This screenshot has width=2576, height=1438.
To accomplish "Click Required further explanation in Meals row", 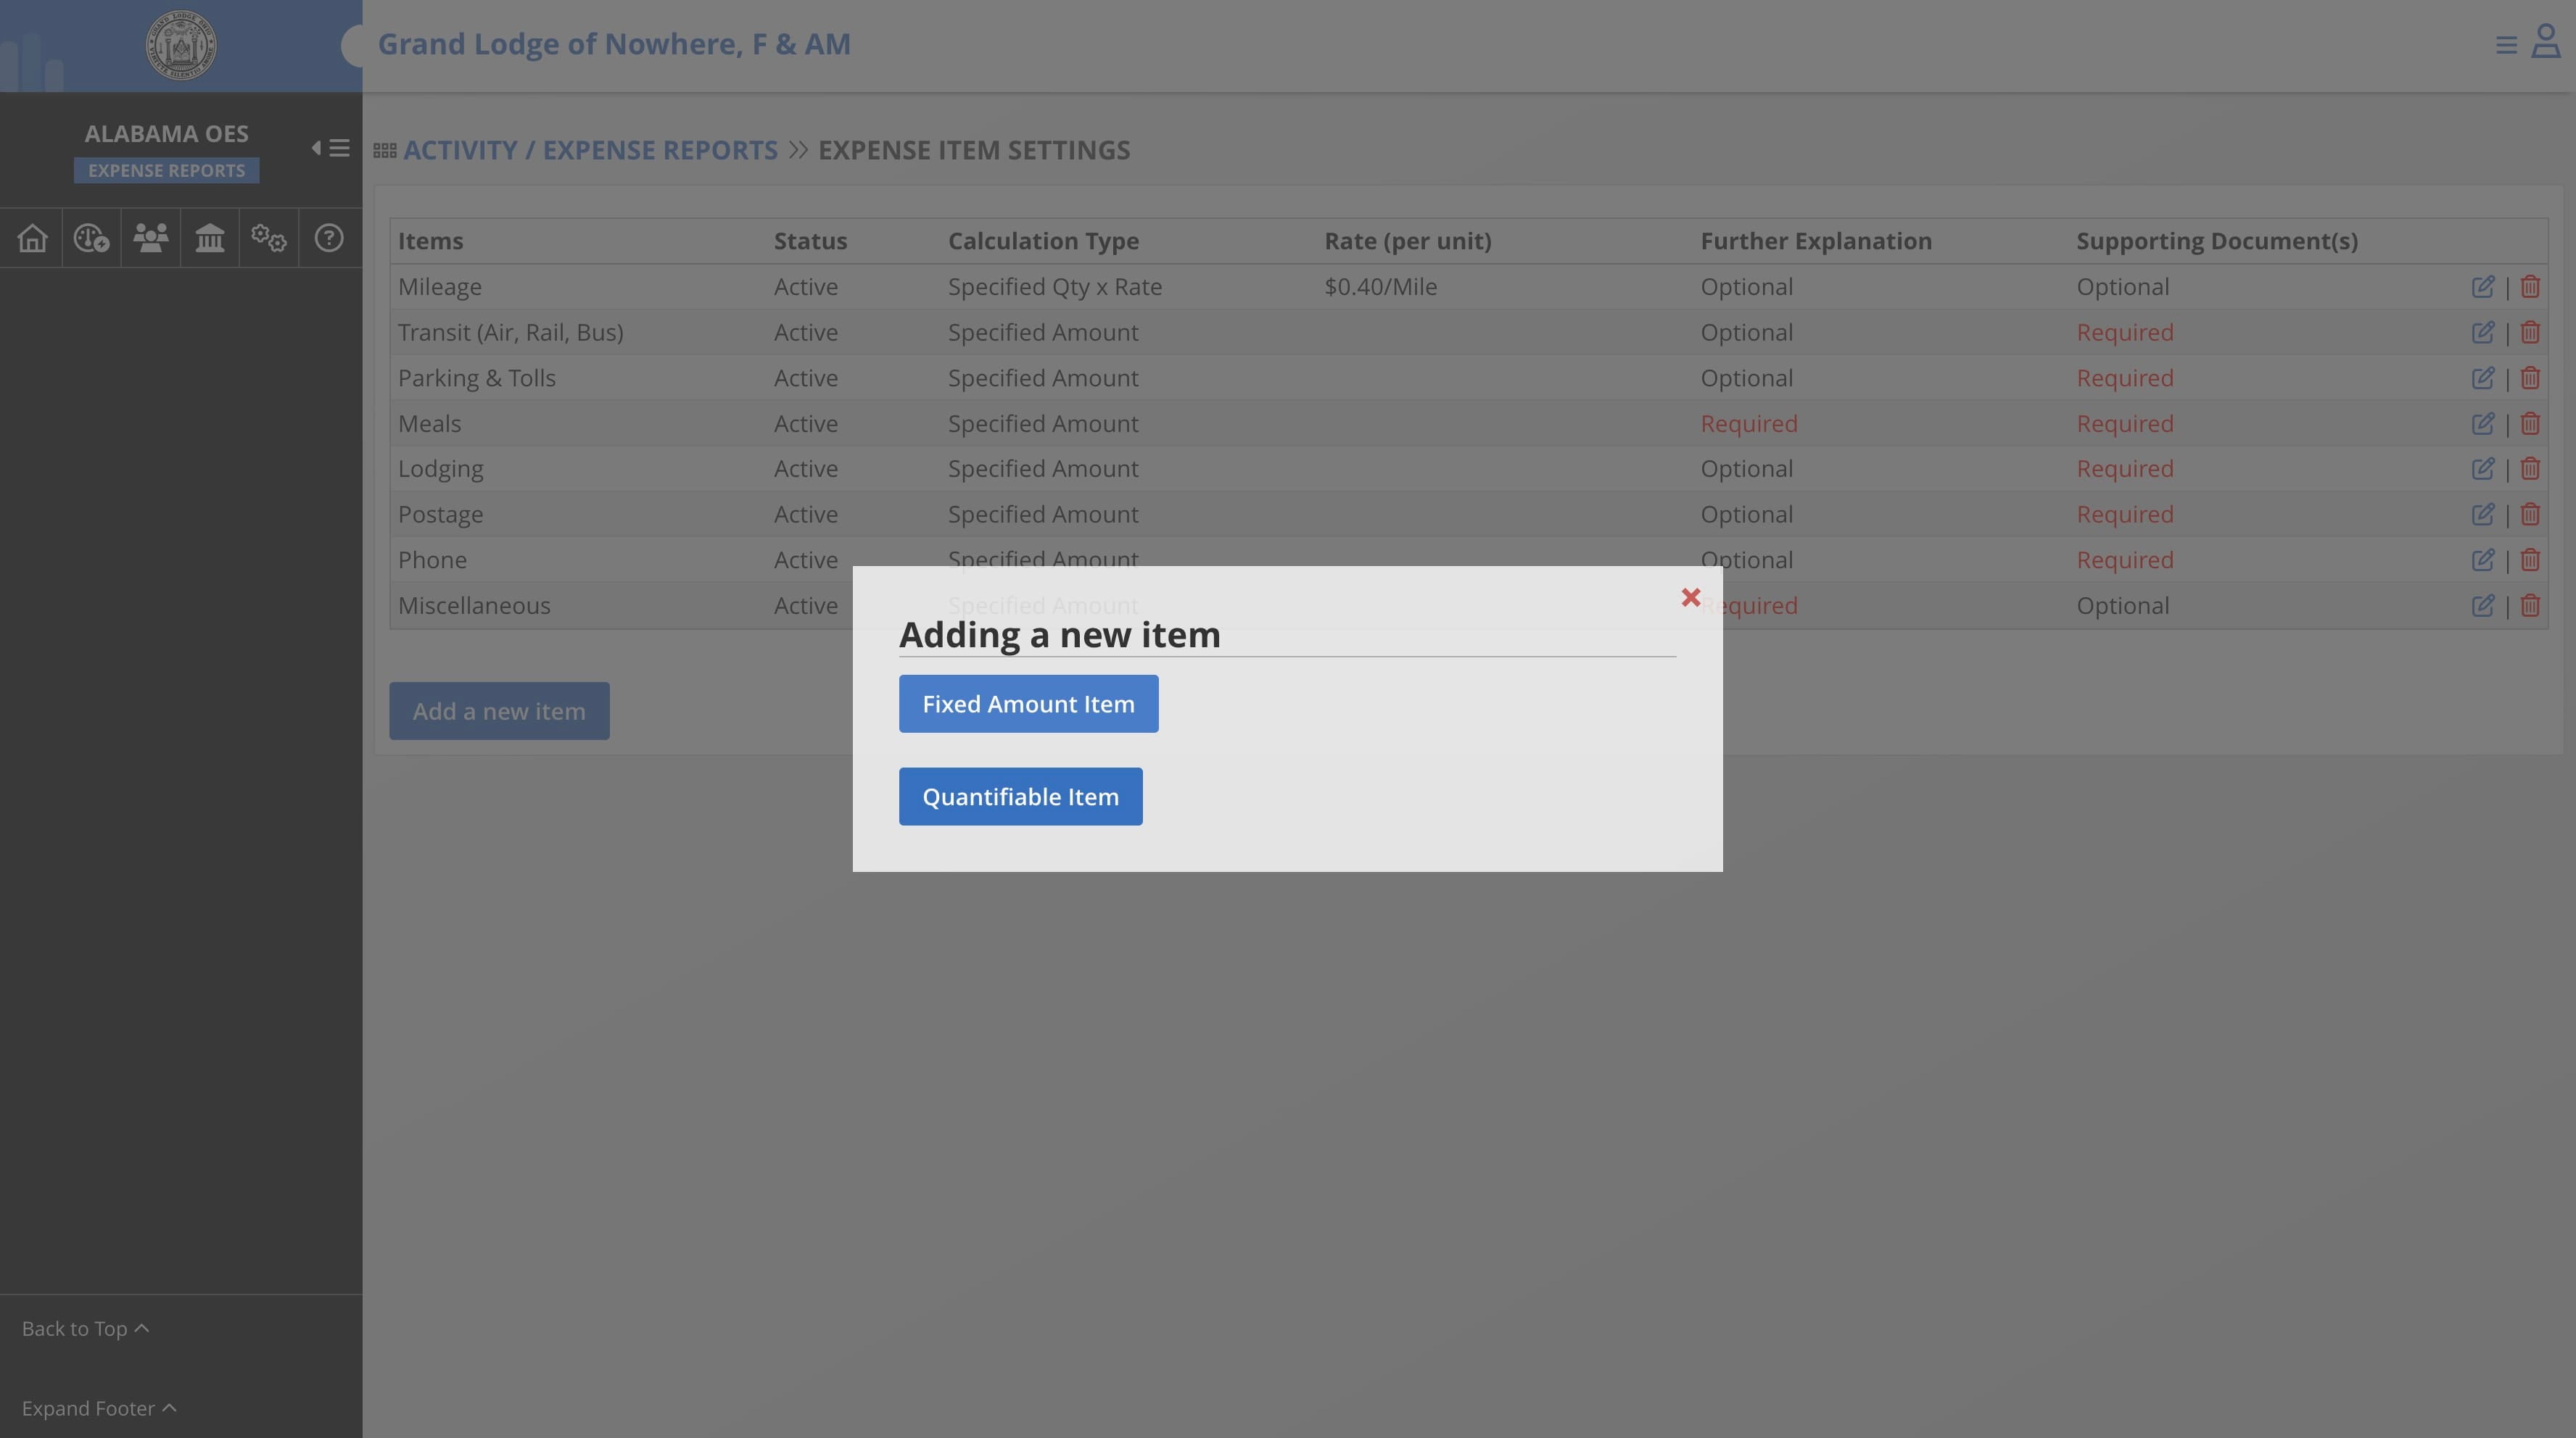I will (1748, 424).
